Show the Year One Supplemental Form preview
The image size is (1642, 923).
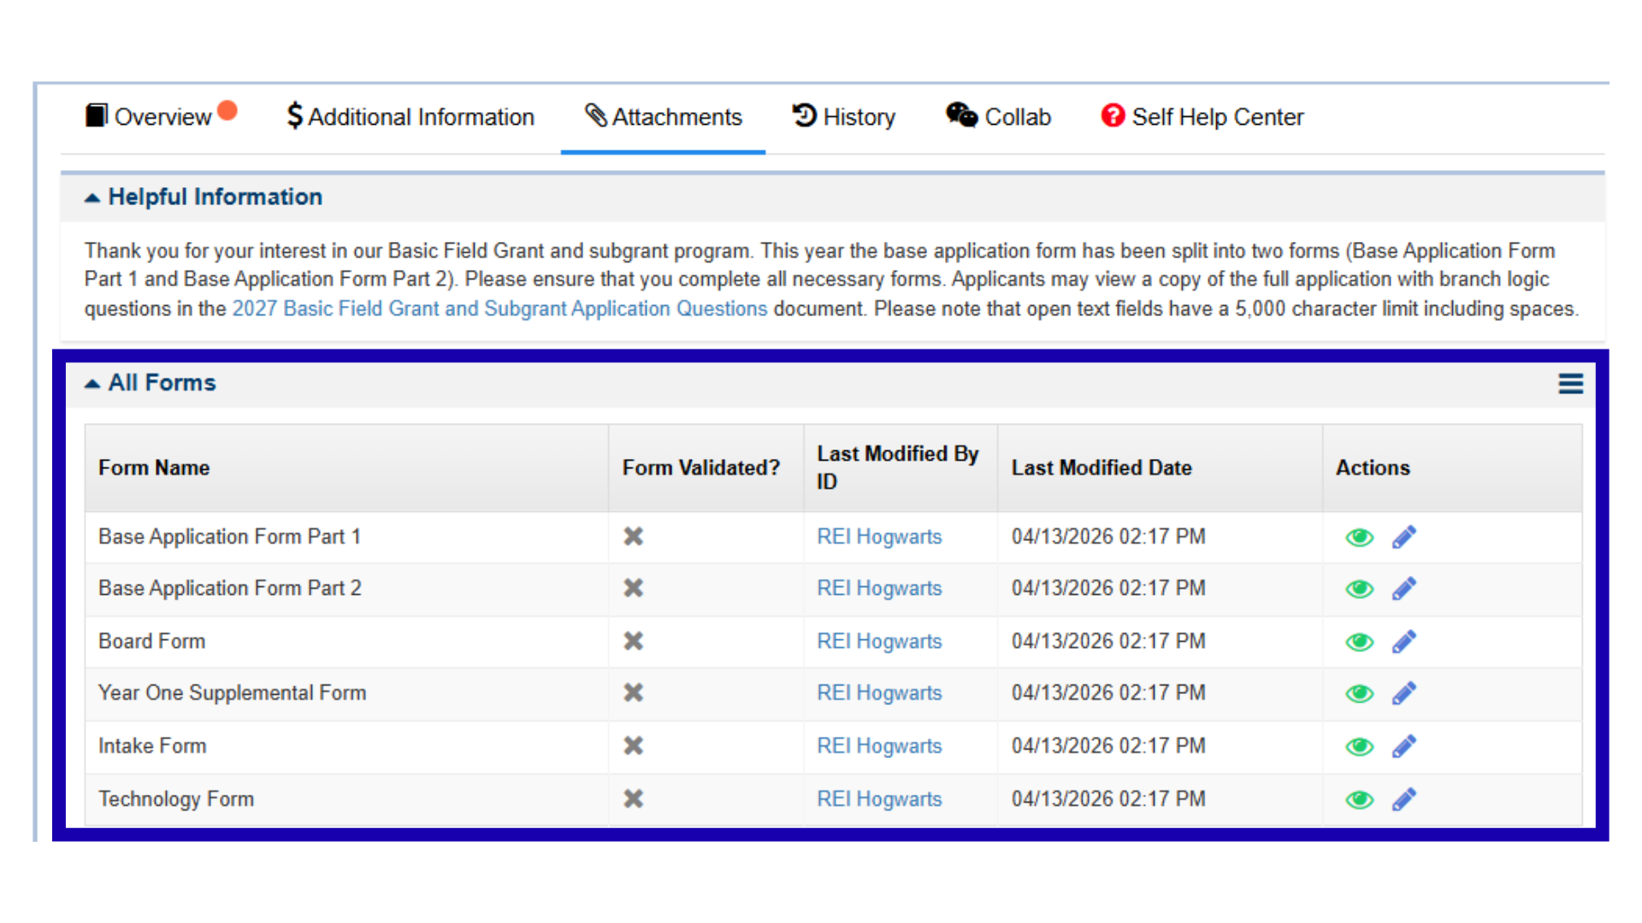coord(1359,693)
